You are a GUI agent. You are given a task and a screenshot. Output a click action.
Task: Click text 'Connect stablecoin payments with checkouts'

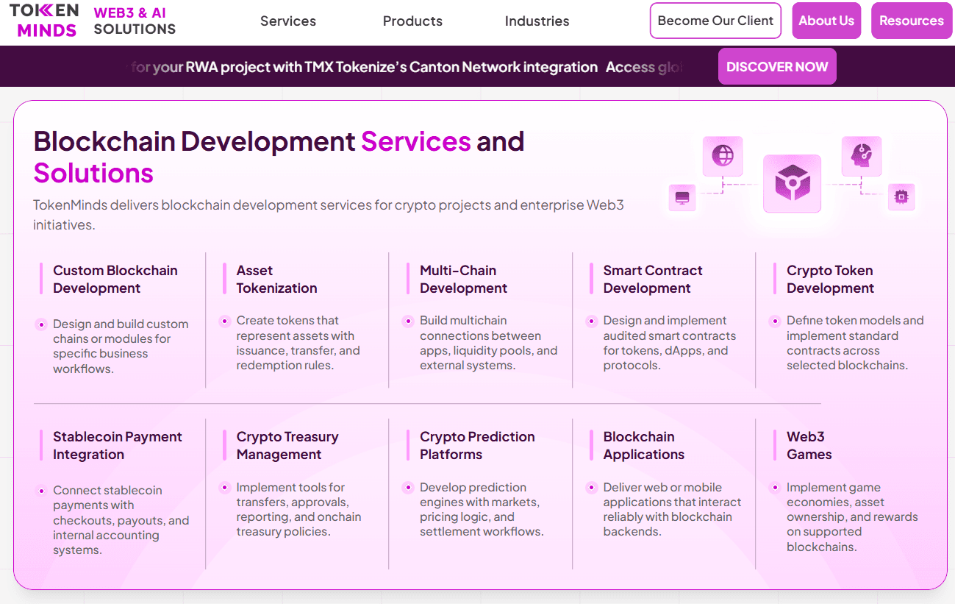121,520
